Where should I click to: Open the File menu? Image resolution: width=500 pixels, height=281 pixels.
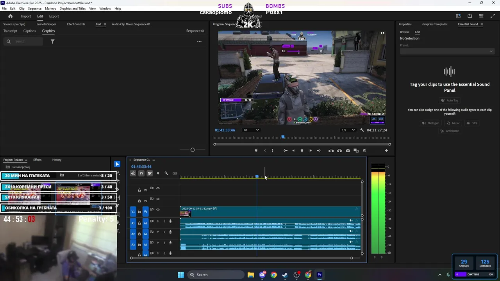tap(4, 8)
